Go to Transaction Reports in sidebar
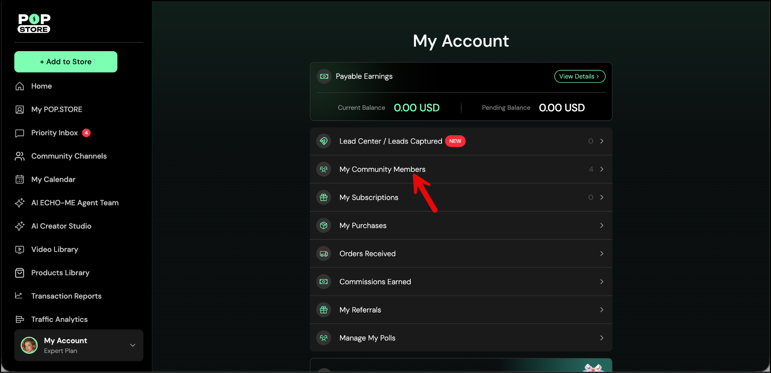 point(66,296)
